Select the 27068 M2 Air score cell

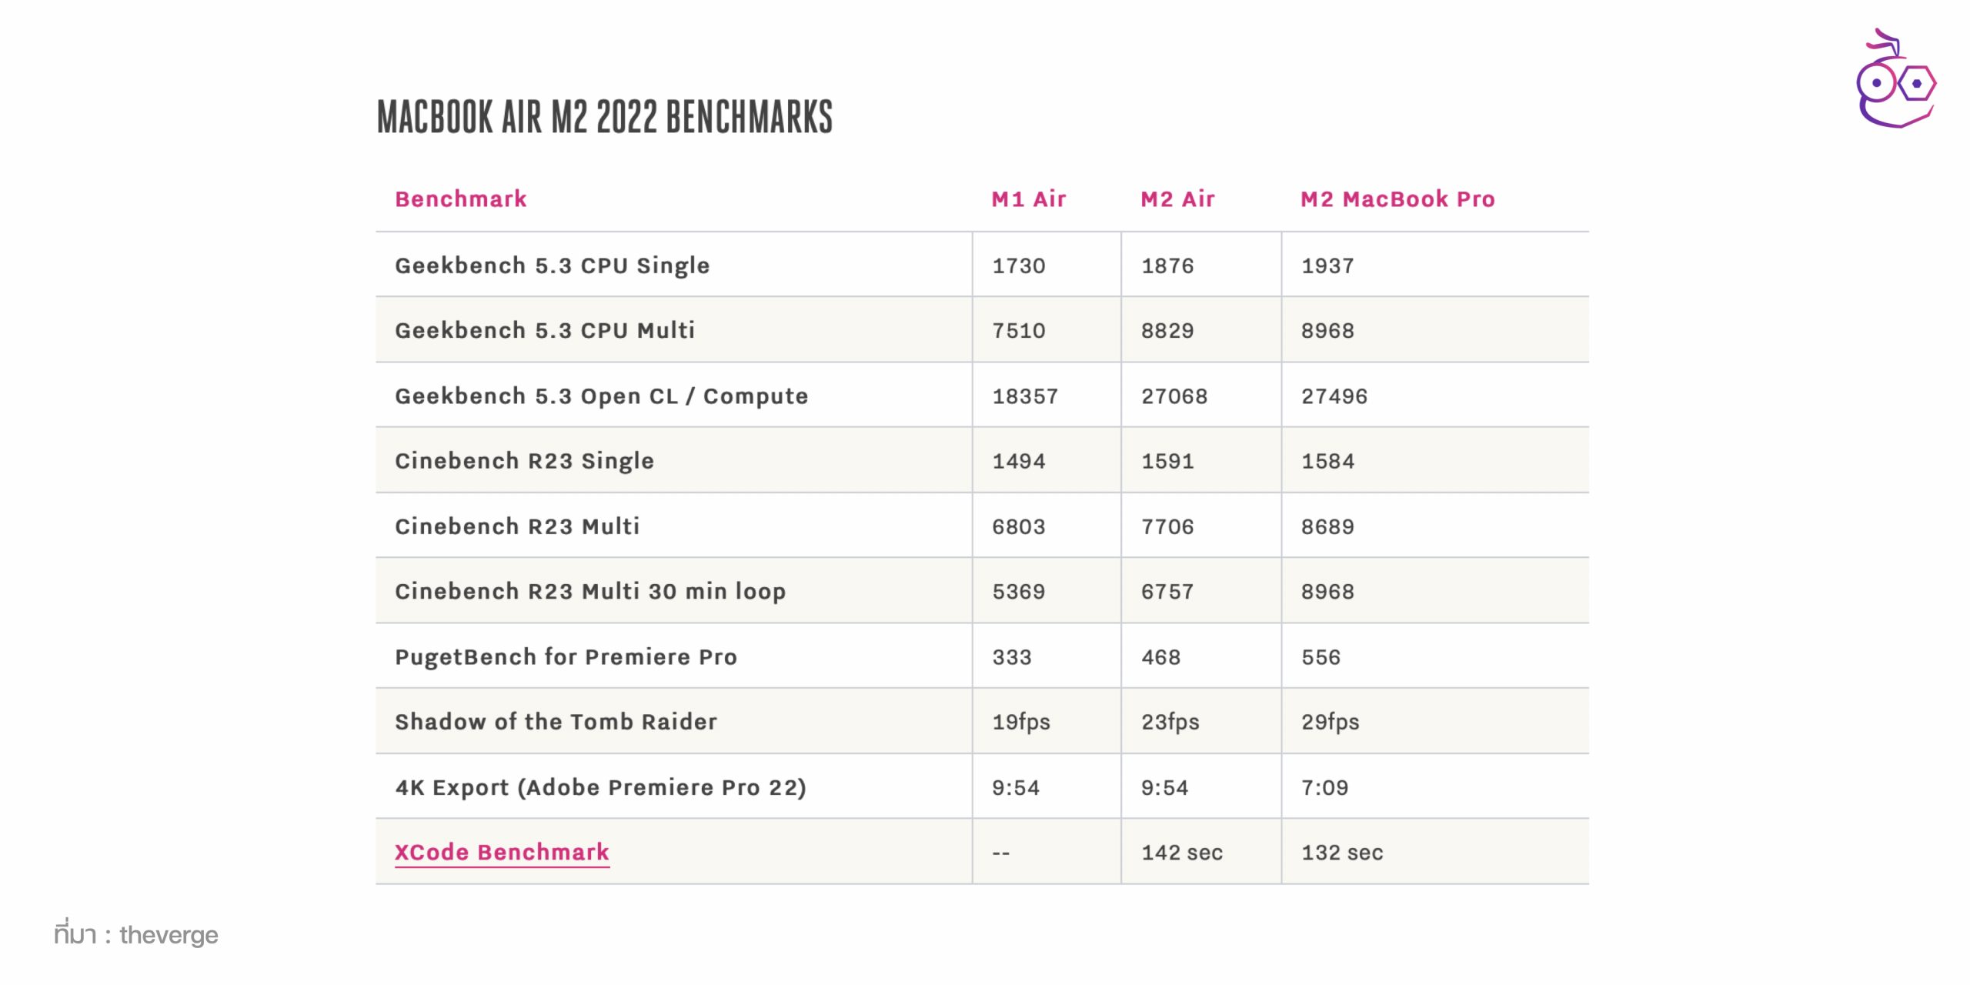tap(1174, 396)
